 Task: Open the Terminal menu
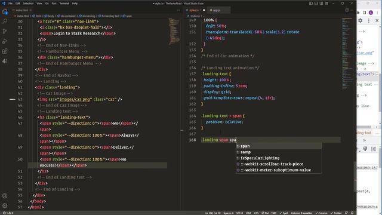[x=64, y=4]
